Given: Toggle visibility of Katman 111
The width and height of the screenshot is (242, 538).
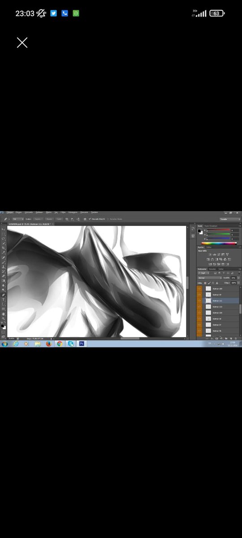Looking at the screenshot, I should pyautogui.click(x=199, y=301).
